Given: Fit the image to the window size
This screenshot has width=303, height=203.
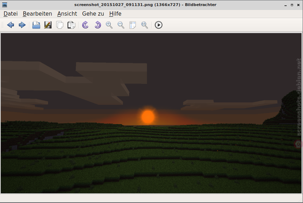Looking at the screenshot, I should click(x=133, y=25).
